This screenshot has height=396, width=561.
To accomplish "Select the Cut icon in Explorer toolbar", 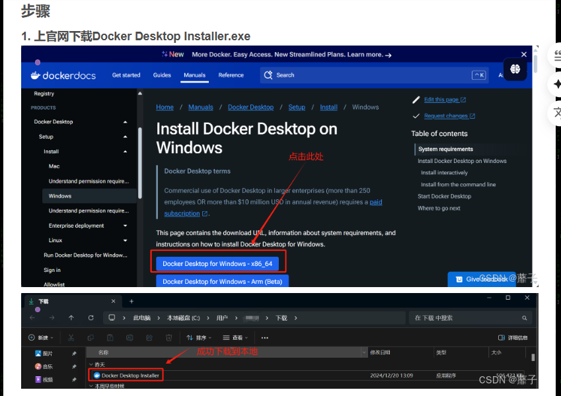I will [71, 338].
